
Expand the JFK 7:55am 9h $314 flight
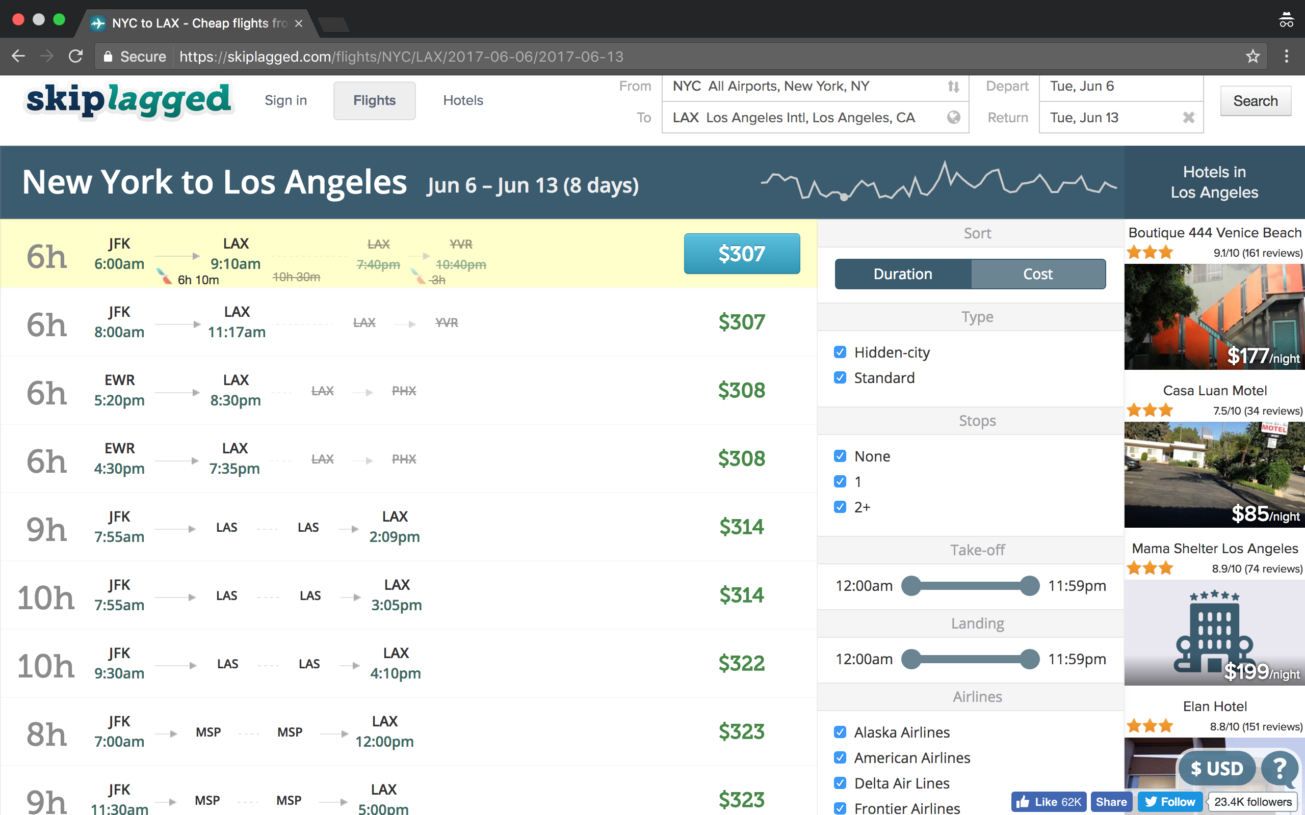pyautogui.click(x=408, y=527)
